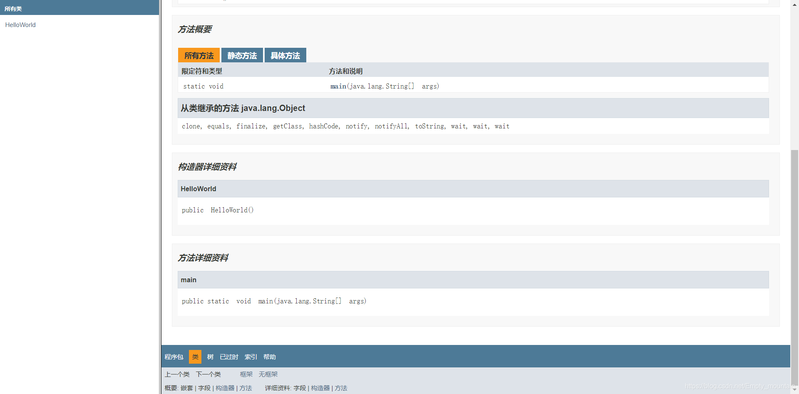
Task: Open 程序包 in bottom navigation bar
Action: 174,357
